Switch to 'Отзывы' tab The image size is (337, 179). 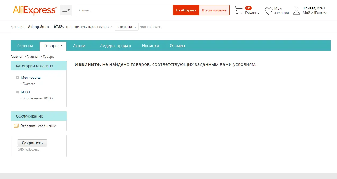pyautogui.click(x=177, y=45)
